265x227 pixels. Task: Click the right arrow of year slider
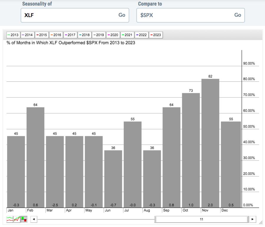[253, 219]
